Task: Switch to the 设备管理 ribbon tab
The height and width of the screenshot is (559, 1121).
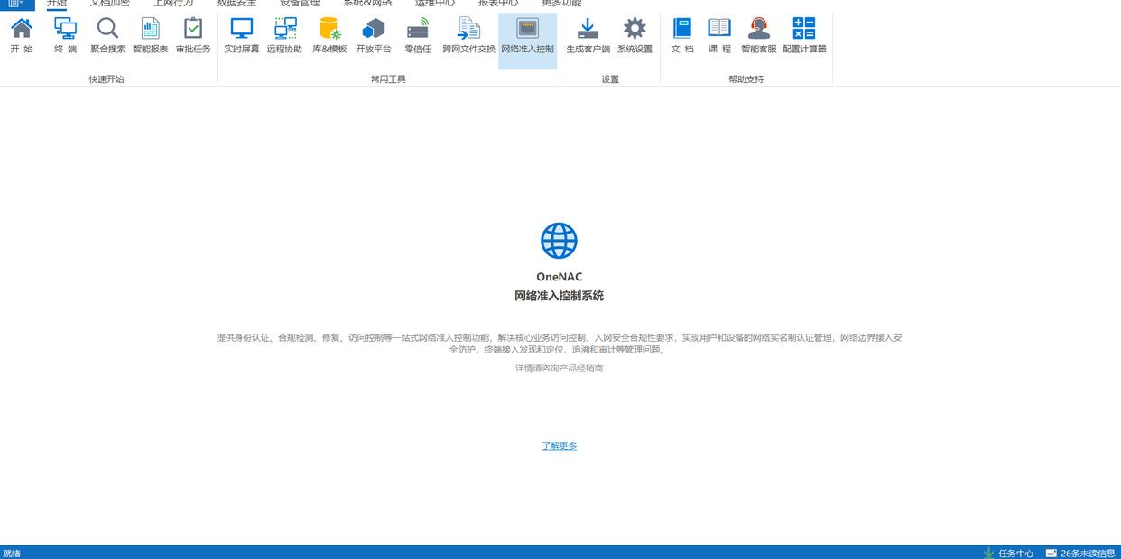Action: click(300, 4)
